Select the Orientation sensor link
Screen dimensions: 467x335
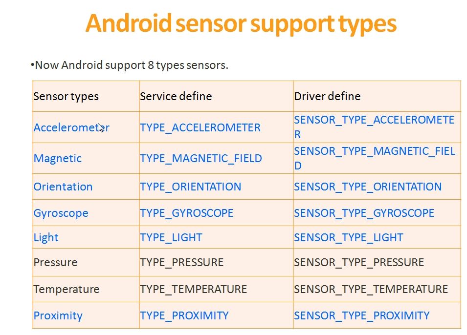click(x=63, y=187)
